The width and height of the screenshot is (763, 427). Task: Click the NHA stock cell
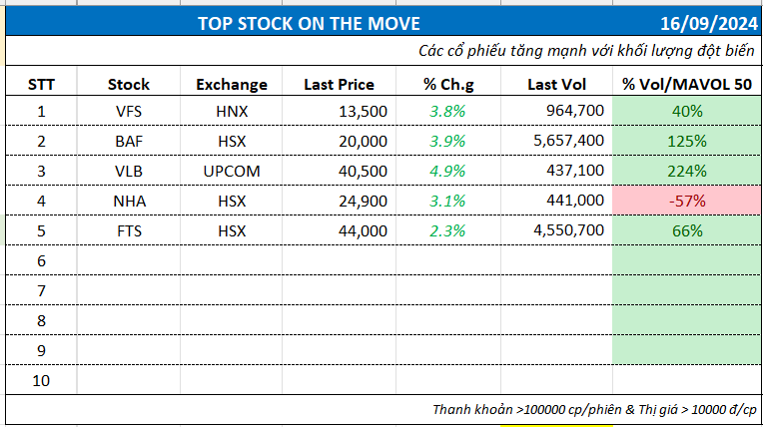pyautogui.click(x=129, y=201)
